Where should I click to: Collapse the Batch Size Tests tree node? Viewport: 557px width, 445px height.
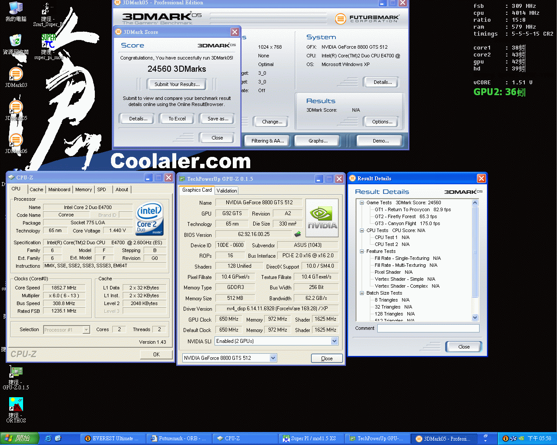[x=362, y=293]
